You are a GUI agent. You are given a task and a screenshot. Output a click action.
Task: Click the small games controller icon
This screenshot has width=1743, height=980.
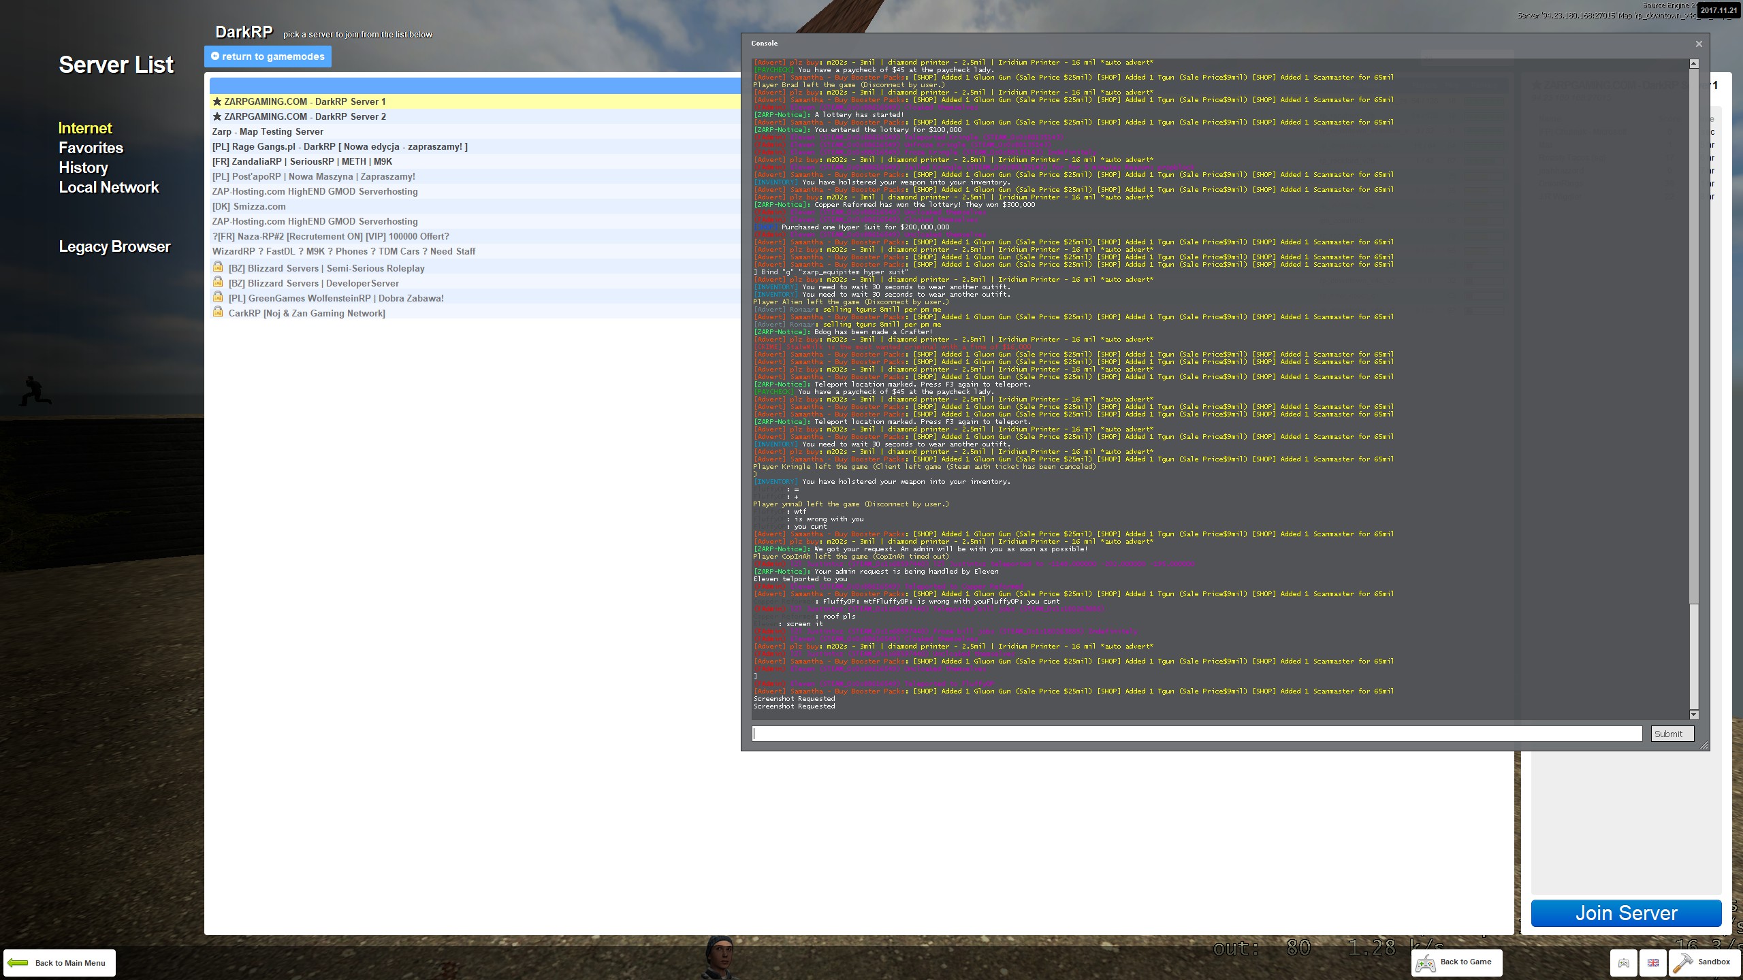[1623, 962]
